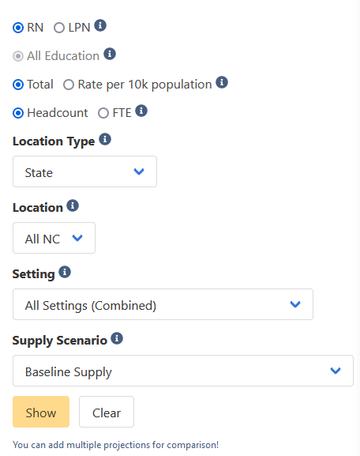Click the Supply Scenario info icon
Screen dimensions: 360x456
(x=117, y=338)
